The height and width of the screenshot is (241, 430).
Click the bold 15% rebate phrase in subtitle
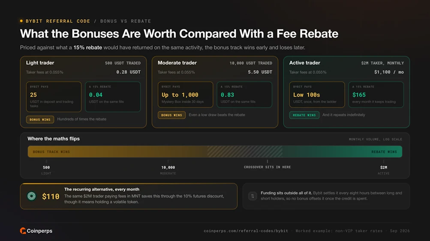(x=88, y=47)
